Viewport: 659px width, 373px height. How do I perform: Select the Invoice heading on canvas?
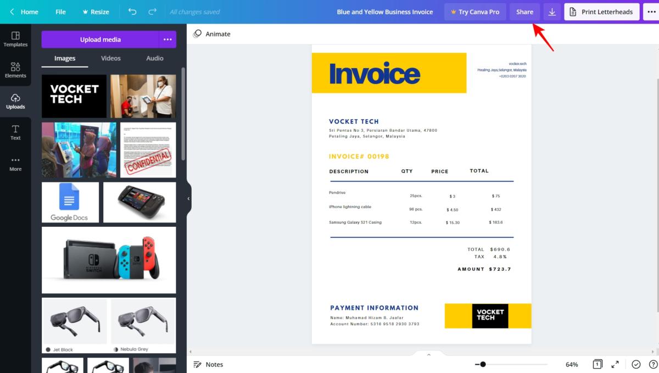375,73
